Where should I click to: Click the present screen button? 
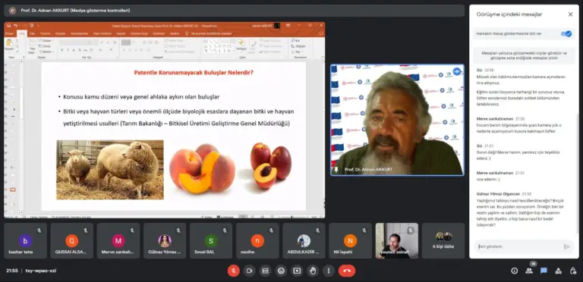(297, 271)
